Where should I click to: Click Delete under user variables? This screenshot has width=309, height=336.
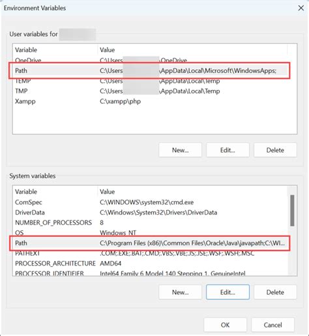[x=275, y=150]
